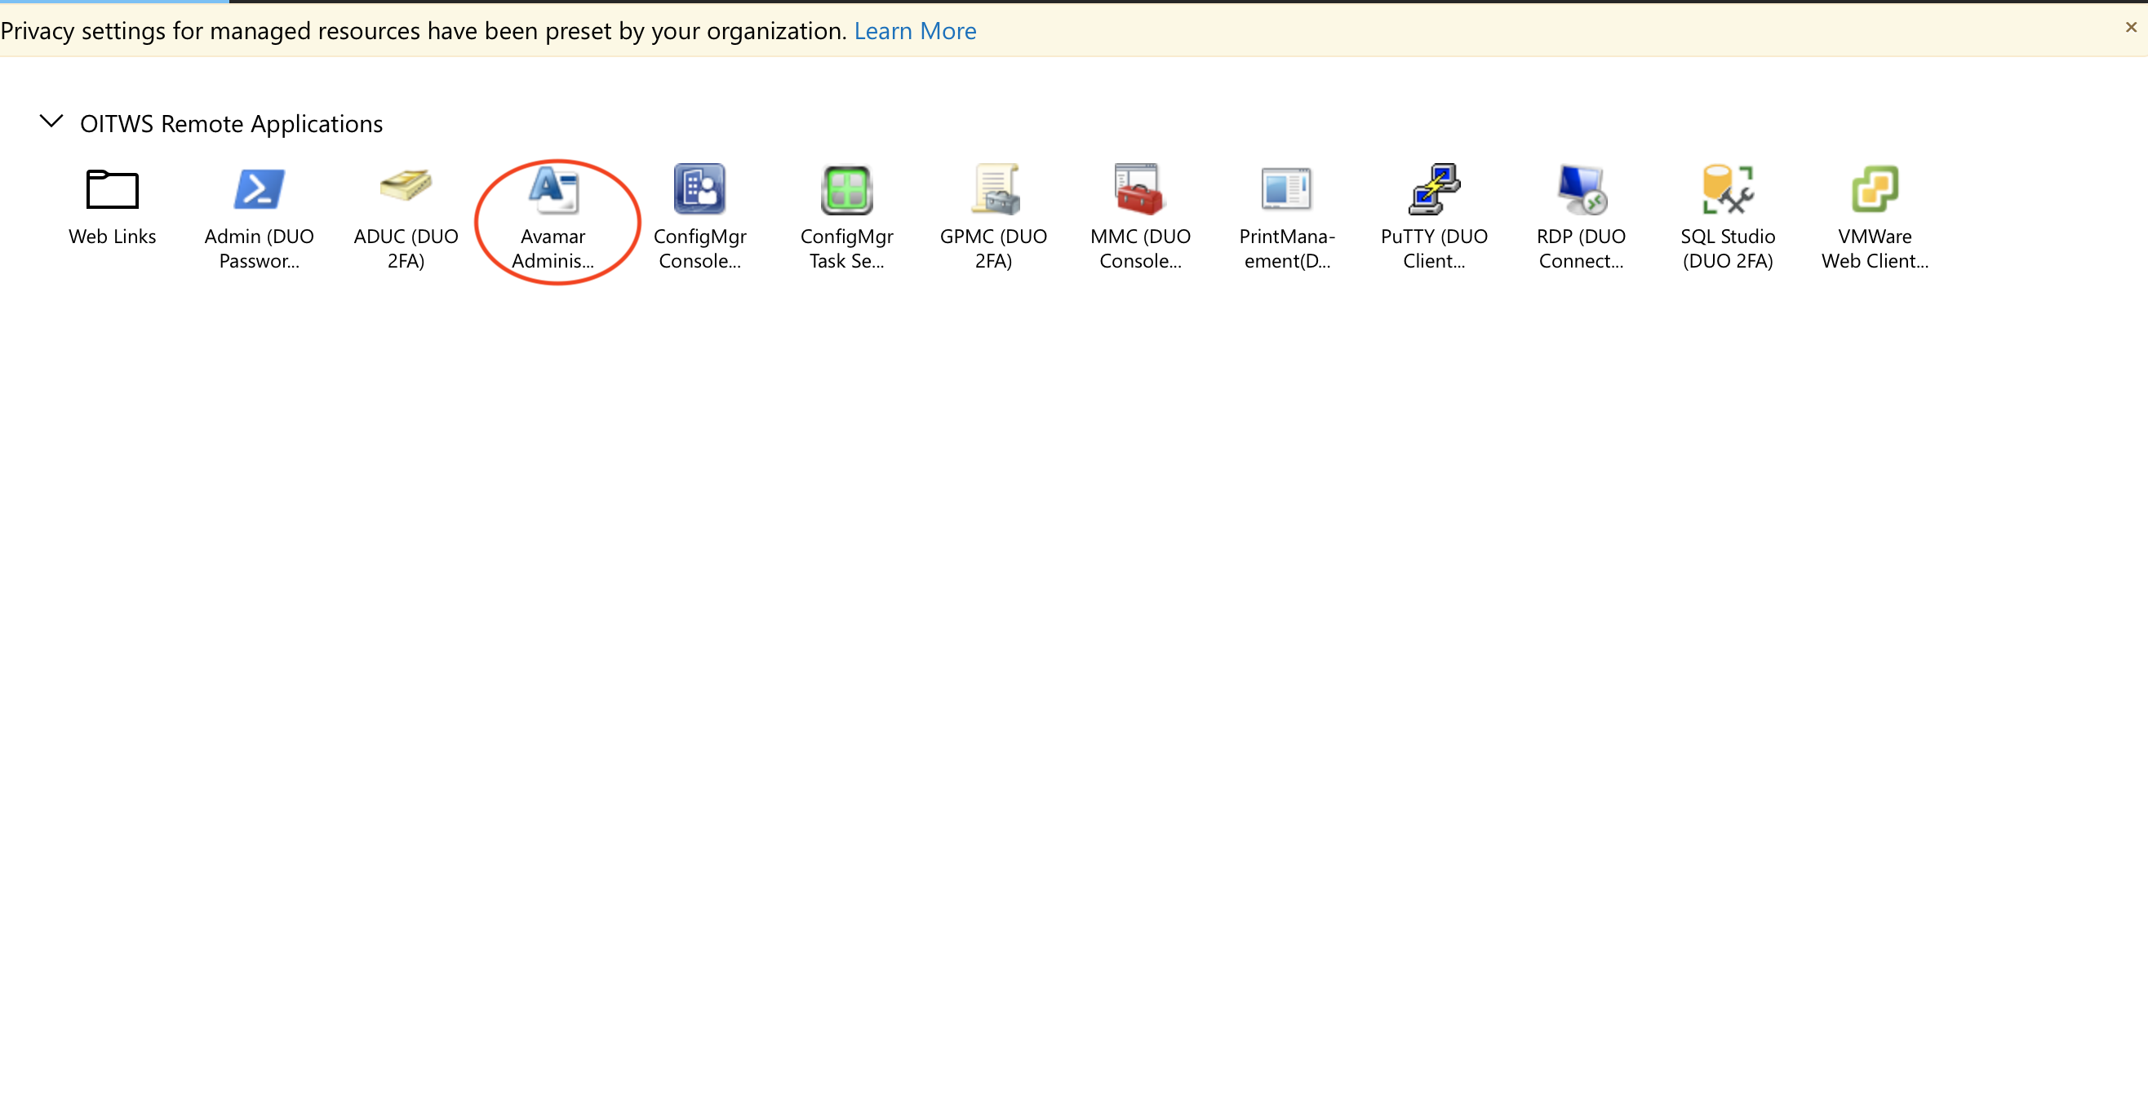Dismiss the privacy settings notification banner
This screenshot has height=1098, width=2148.
click(x=2131, y=28)
